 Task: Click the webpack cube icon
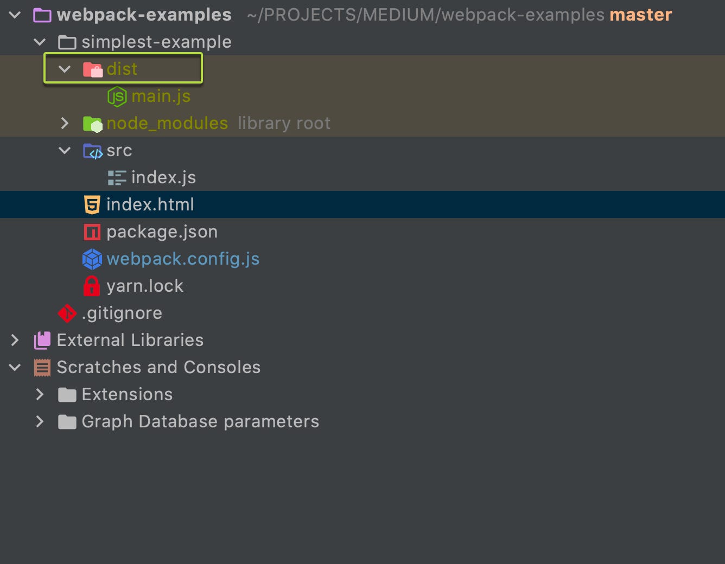(92, 259)
